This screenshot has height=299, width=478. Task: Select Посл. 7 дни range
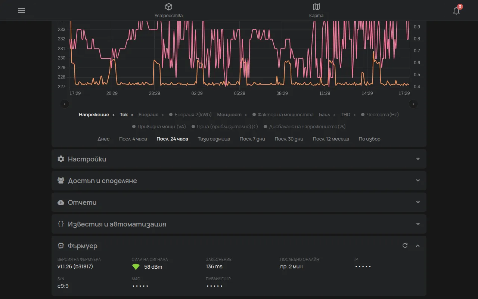(252, 139)
